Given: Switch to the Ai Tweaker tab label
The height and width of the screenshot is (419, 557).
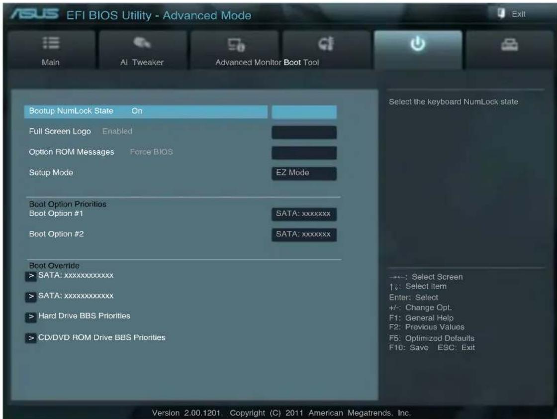Looking at the screenshot, I should tap(142, 62).
